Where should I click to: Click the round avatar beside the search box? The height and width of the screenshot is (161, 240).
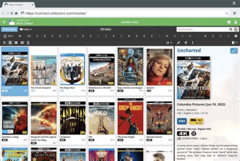coord(236,29)
